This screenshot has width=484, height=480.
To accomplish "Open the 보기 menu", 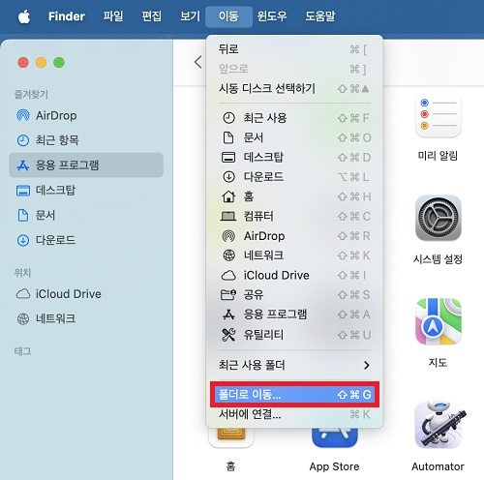I will [x=190, y=16].
